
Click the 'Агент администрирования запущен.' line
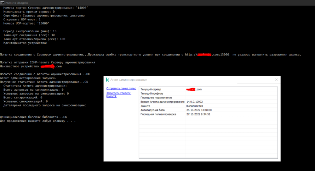(x=28, y=78)
